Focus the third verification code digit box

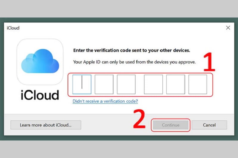coord(126,84)
